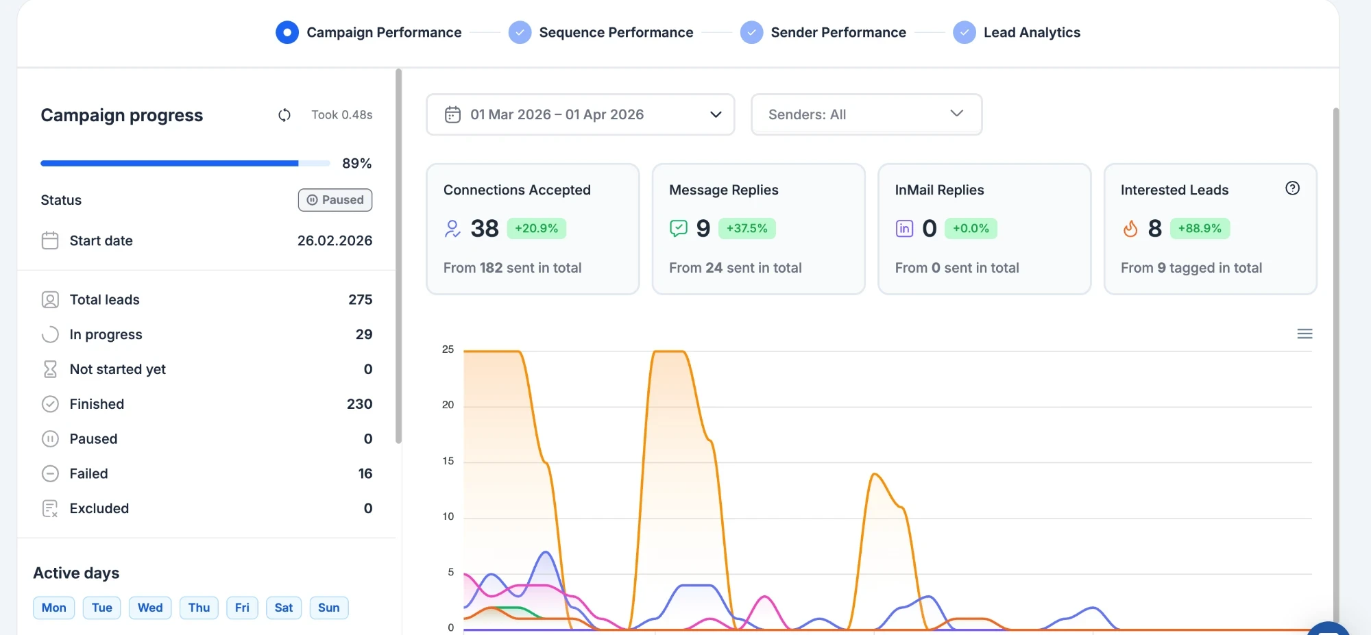Click the Sequence Performance check circle
Image resolution: width=1371 pixels, height=635 pixels.
click(x=520, y=32)
